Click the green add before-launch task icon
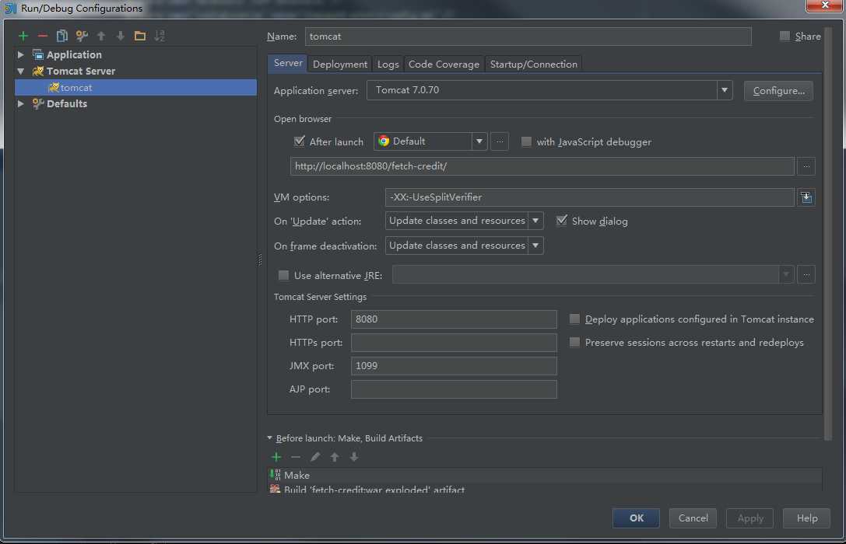Image resolution: width=846 pixels, height=544 pixels. (276, 457)
